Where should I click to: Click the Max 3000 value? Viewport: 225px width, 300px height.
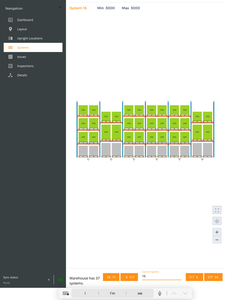[x=131, y=8]
